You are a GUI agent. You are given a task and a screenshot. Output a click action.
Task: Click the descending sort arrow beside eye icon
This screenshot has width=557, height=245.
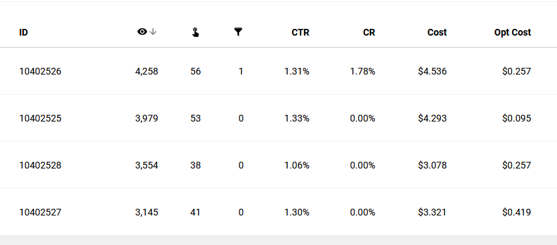(153, 32)
